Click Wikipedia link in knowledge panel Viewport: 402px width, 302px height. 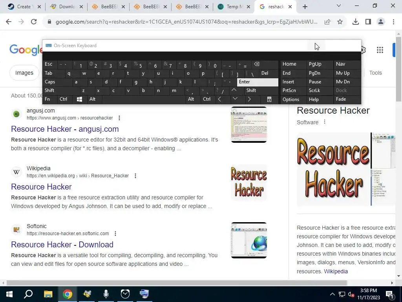pyautogui.click(x=336, y=271)
